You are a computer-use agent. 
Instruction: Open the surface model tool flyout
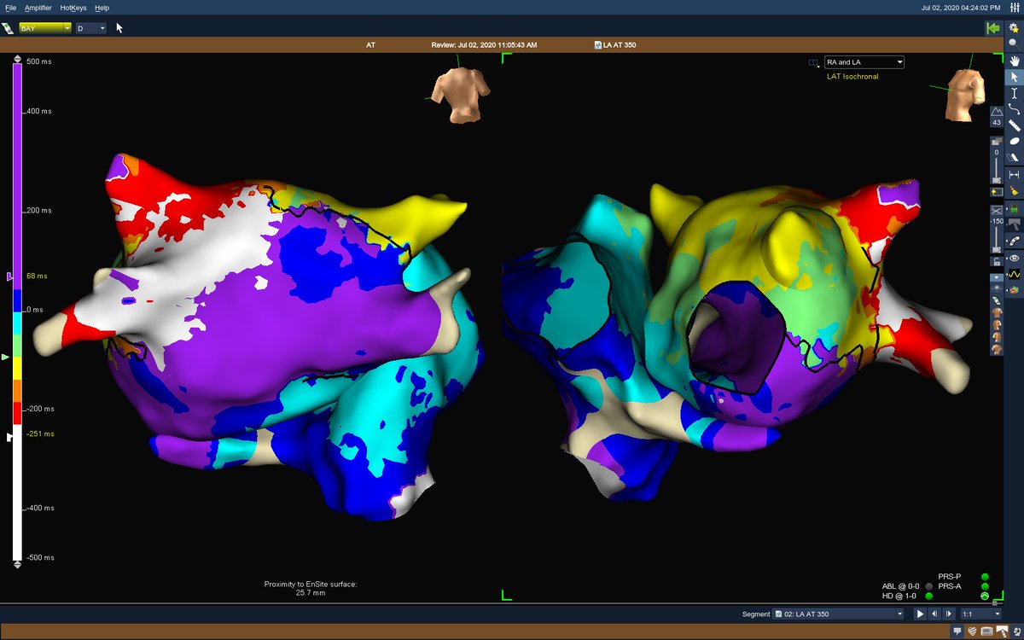tap(1014, 224)
